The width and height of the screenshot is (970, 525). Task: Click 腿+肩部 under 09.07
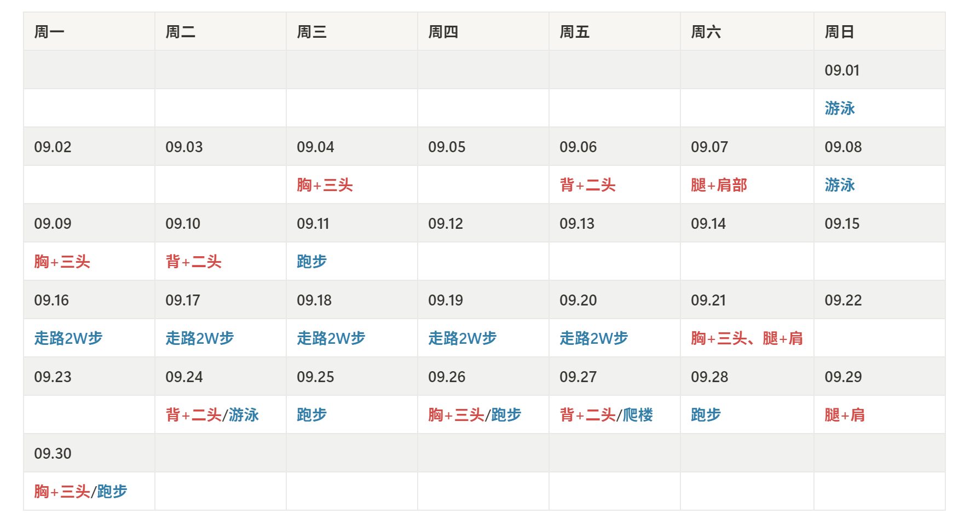(x=719, y=185)
